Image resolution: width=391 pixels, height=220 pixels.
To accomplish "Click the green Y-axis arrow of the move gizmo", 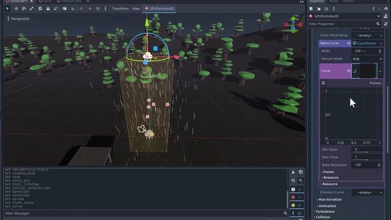I will 147,22.
